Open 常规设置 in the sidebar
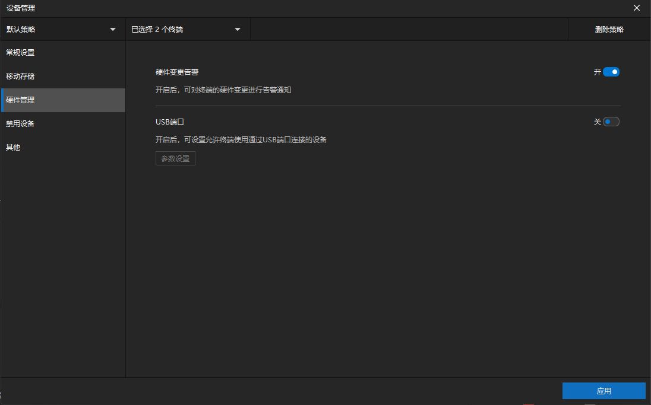The image size is (651, 405). coord(63,53)
